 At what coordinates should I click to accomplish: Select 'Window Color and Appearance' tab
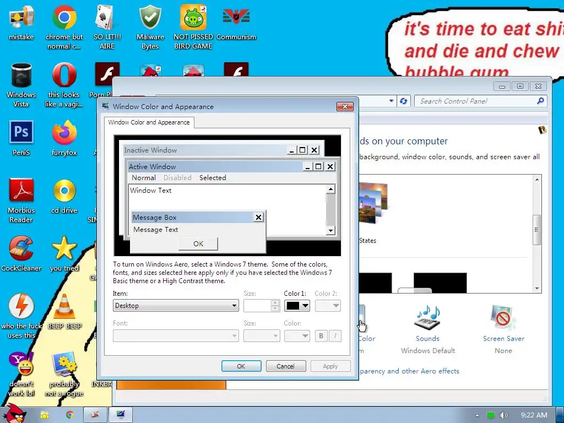click(x=149, y=122)
